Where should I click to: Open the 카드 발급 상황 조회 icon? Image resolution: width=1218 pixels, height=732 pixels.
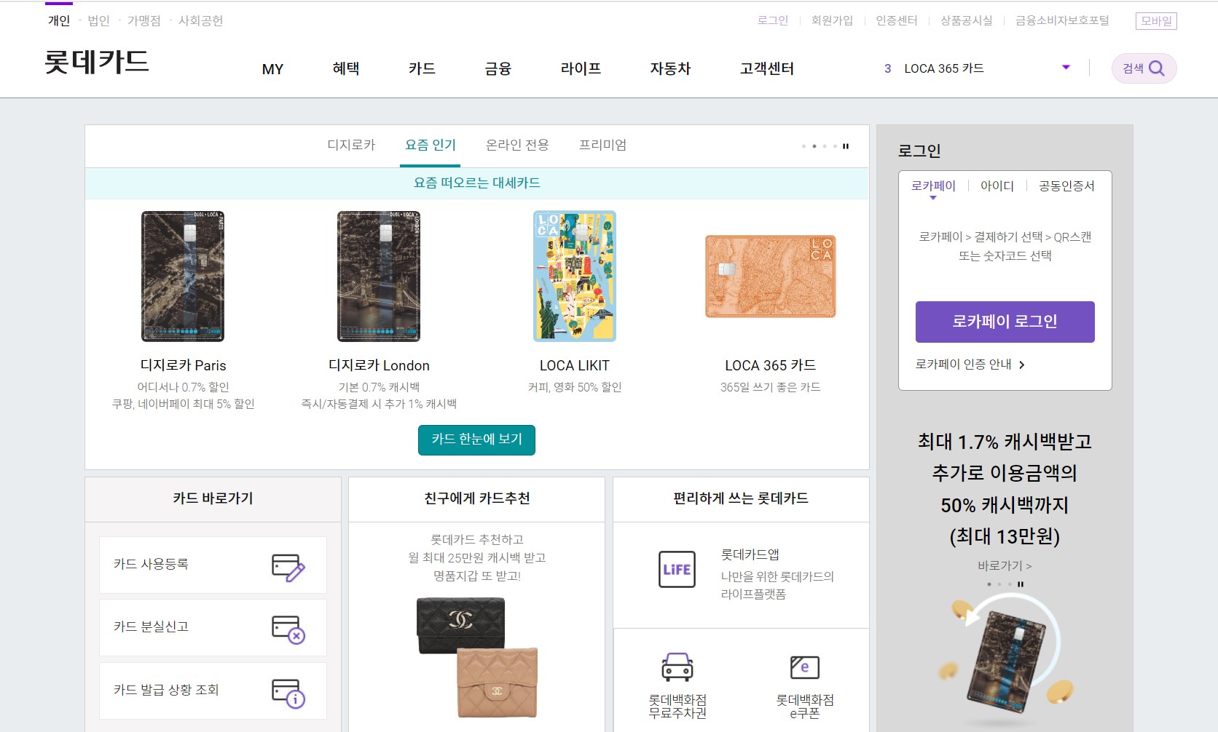[288, 693]
